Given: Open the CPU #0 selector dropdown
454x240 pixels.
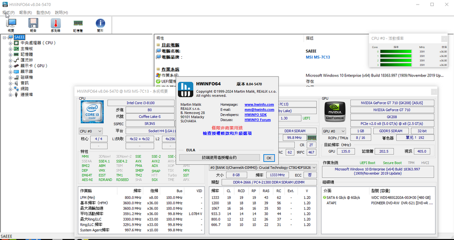Looking at the screenshot, I should [x=91, y=131].
